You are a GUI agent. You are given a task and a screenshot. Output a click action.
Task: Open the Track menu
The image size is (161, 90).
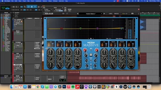24,1
